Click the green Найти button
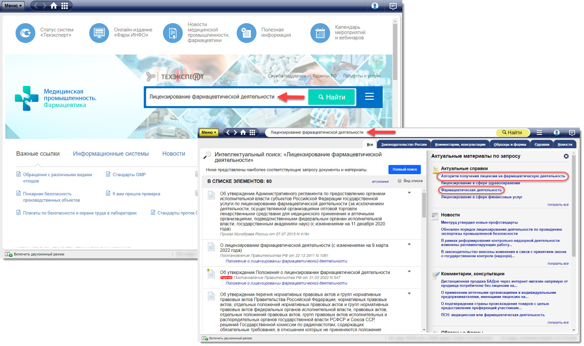Screen dimensions: 584x346 click(331, 97)
